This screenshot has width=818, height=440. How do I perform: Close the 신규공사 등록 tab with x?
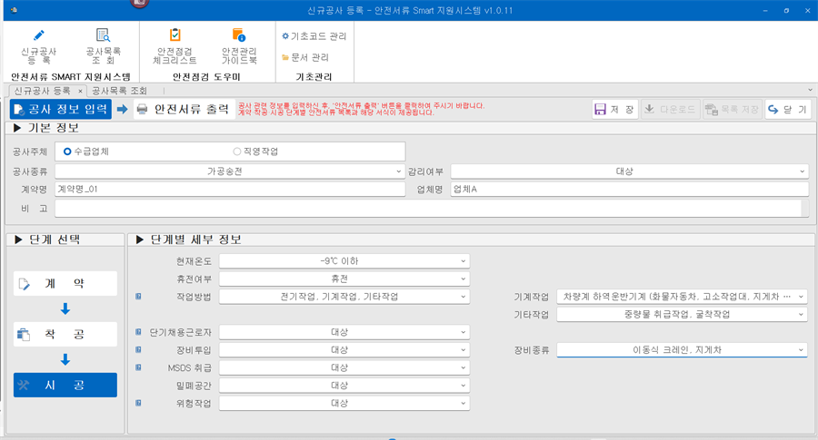[80, 91]
